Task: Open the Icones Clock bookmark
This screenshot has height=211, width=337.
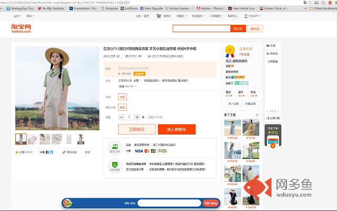Action: (273, 8)
